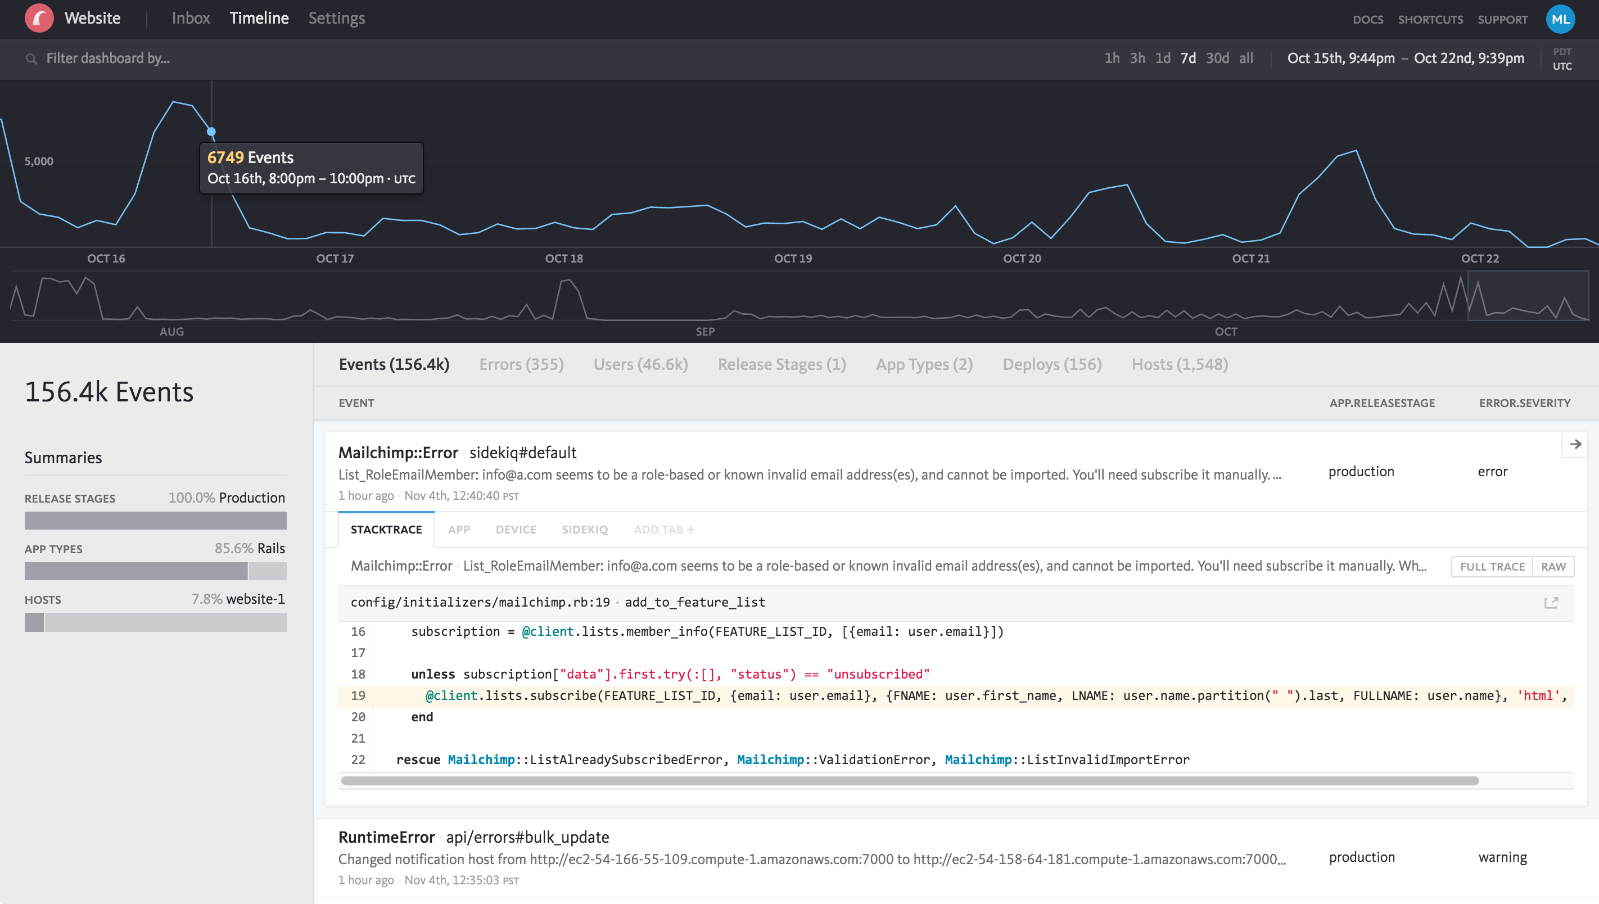The height and width of the screenshot is (904, 1599).
Task: Switch to Release Stages (1) tab
Action: (x=782, y=364)
